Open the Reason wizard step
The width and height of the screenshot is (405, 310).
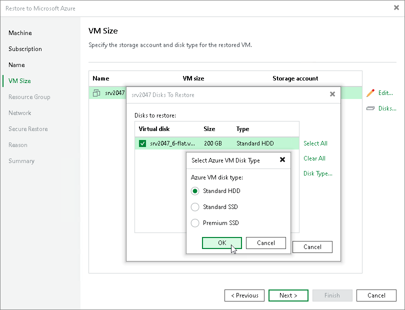(18, 145)
